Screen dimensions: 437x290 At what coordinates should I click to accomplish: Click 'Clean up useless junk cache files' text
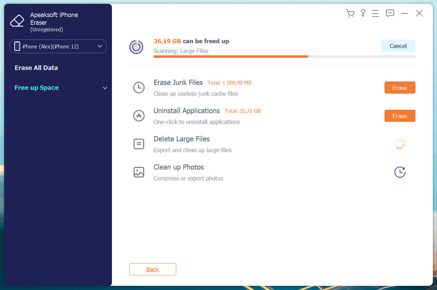[196, 94]
